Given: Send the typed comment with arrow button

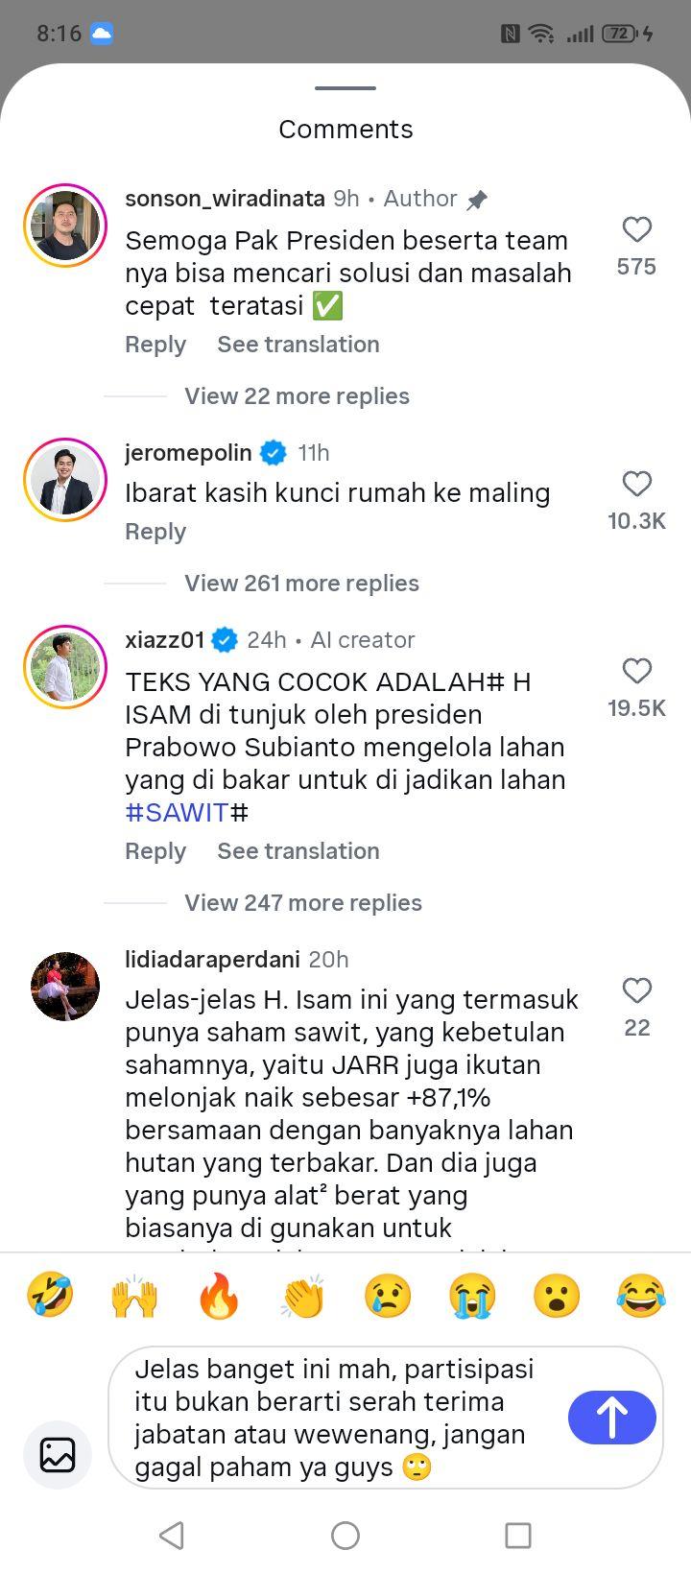Looking at the screenshot, I should [612, 1417].
